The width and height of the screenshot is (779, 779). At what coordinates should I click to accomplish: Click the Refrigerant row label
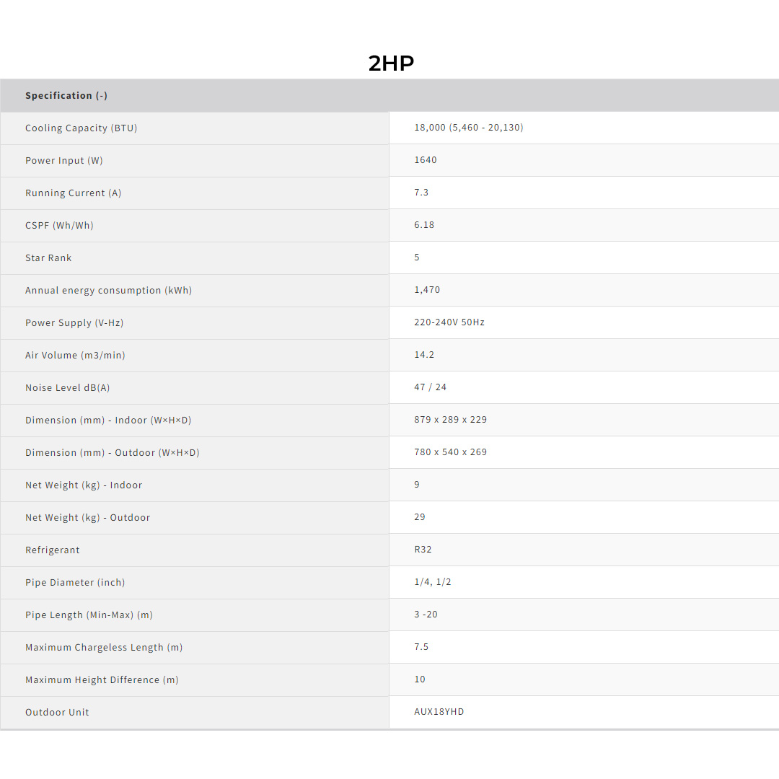pos(53,550)
